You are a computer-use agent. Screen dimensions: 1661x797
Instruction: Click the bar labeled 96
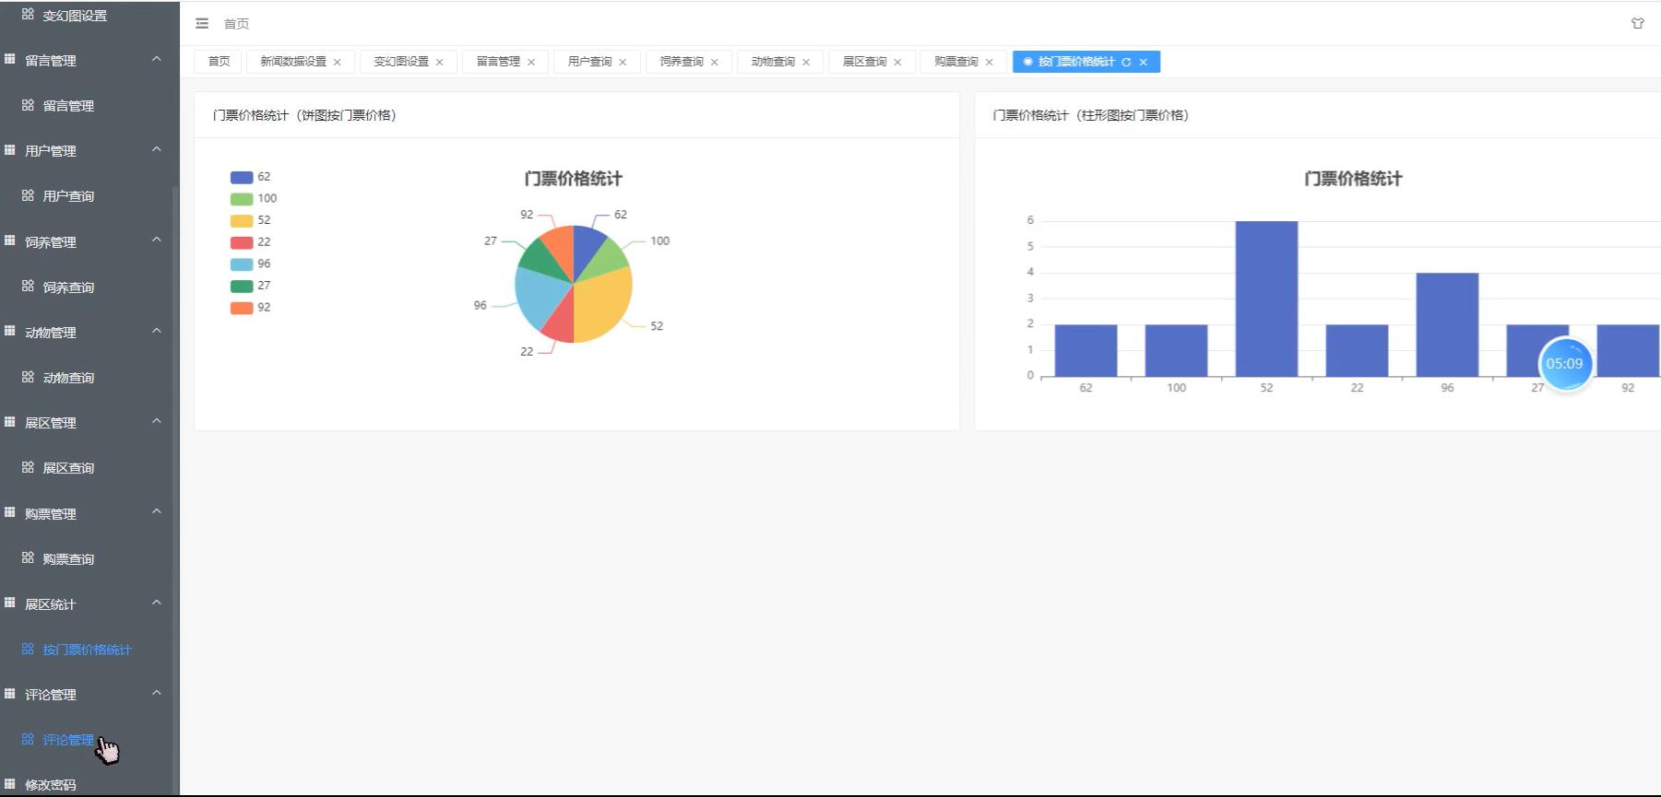tap(1447, 324)
